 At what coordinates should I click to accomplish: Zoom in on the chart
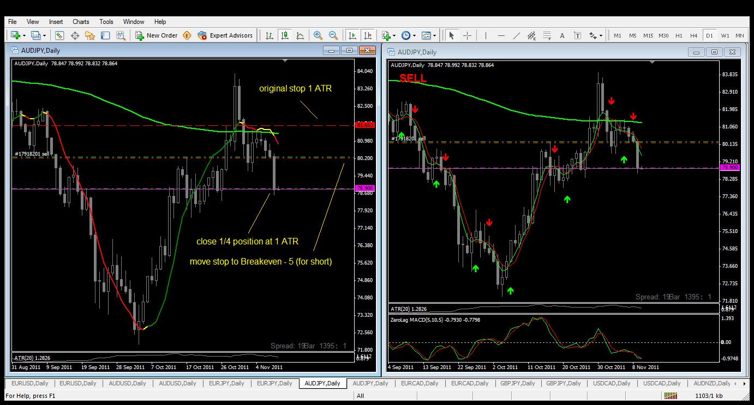[318, 35]
